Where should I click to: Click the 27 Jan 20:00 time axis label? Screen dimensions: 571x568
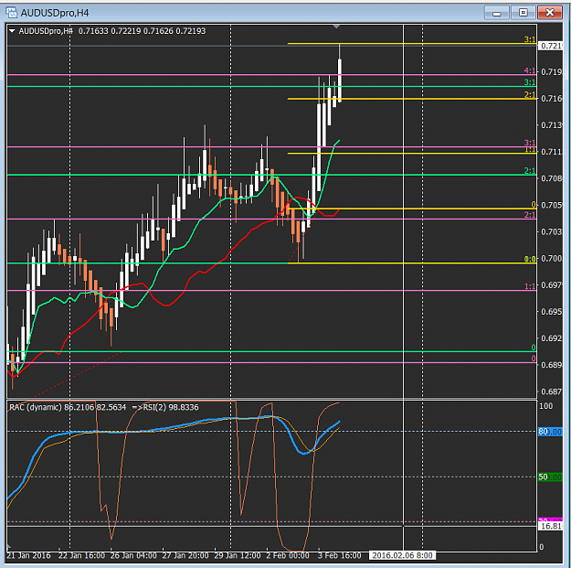tap(185, 555)
